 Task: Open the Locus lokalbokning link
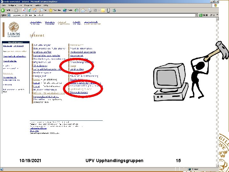[37, 79]
